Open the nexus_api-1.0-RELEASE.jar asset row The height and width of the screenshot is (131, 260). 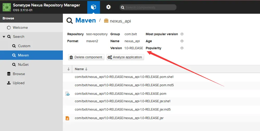pos(161,118)
